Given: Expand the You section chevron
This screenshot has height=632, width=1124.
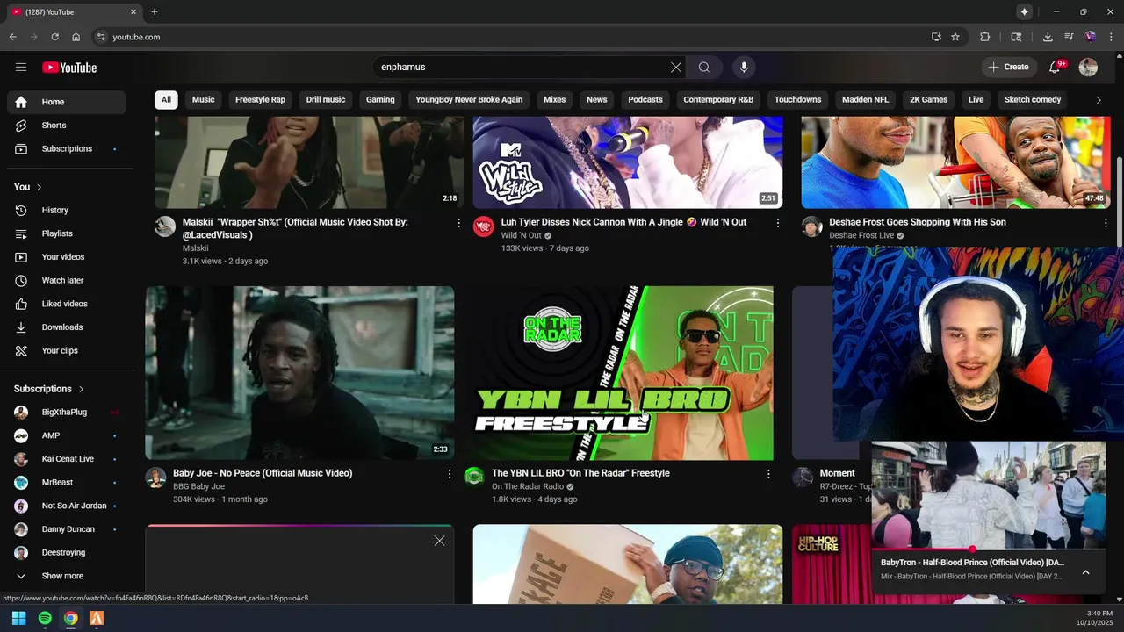Looking at the screenshot, I should click(x=39, y=187).
